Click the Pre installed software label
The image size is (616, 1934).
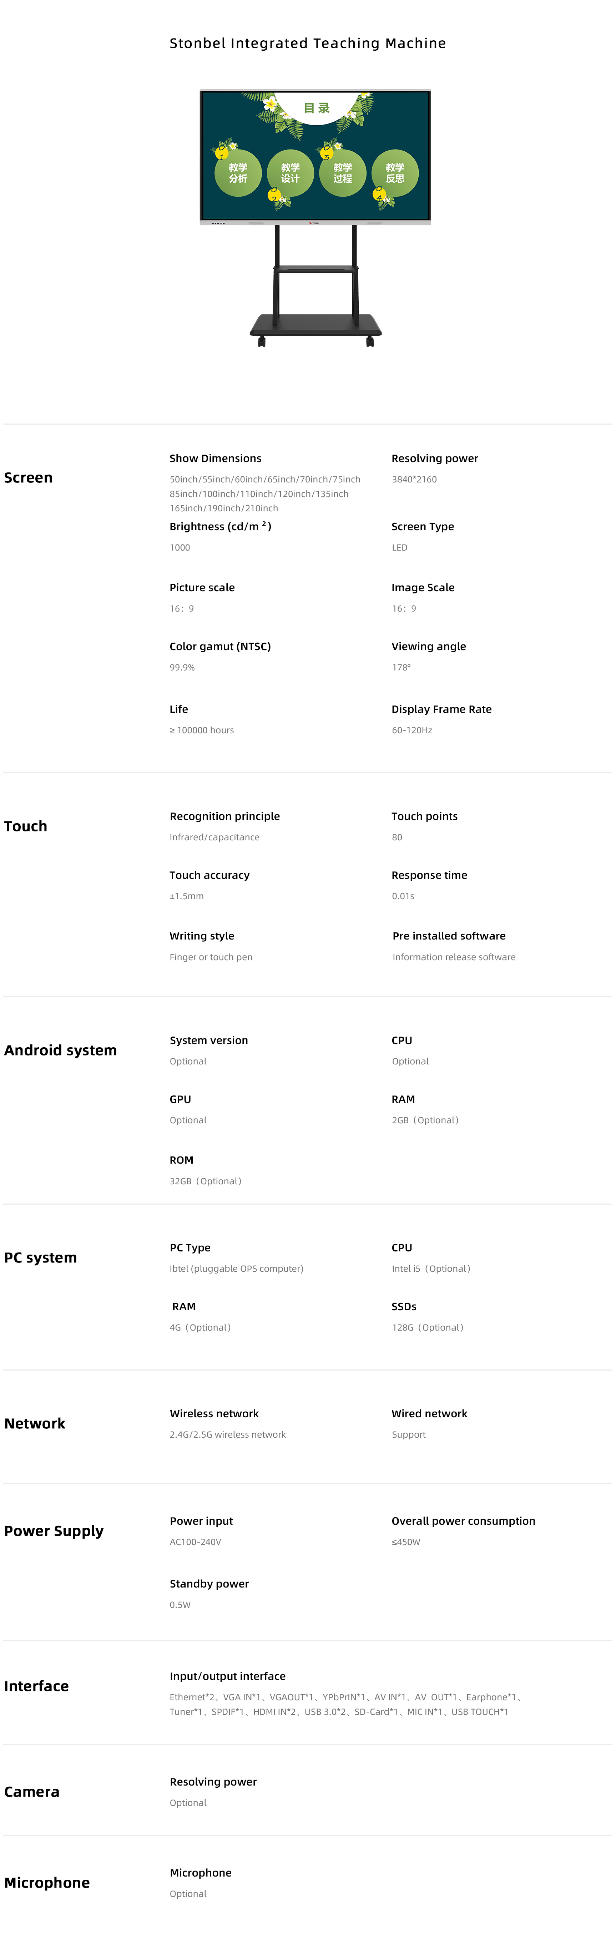pos(449,936)
